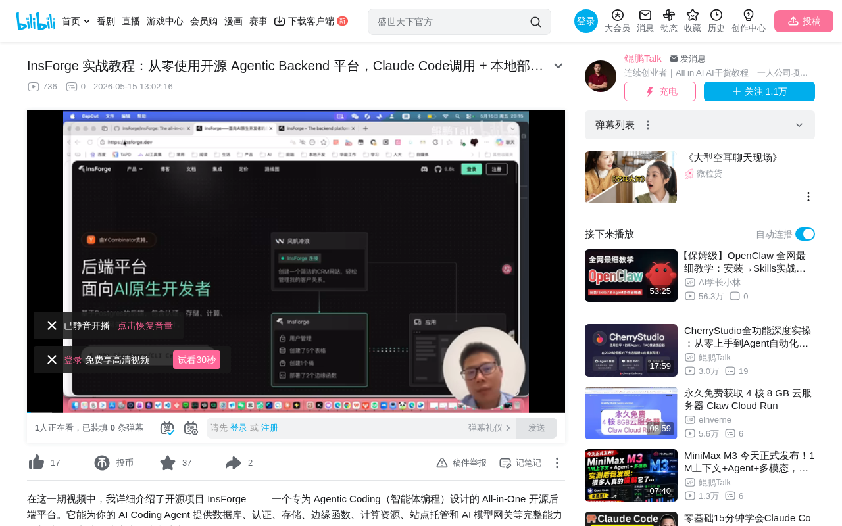Image resolution: width=842 pixels, height=526 pixels.
Task: Toggle danmaku display on/off
Action: 167,428
